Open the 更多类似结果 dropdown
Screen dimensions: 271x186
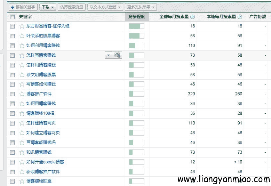[141, 7]
